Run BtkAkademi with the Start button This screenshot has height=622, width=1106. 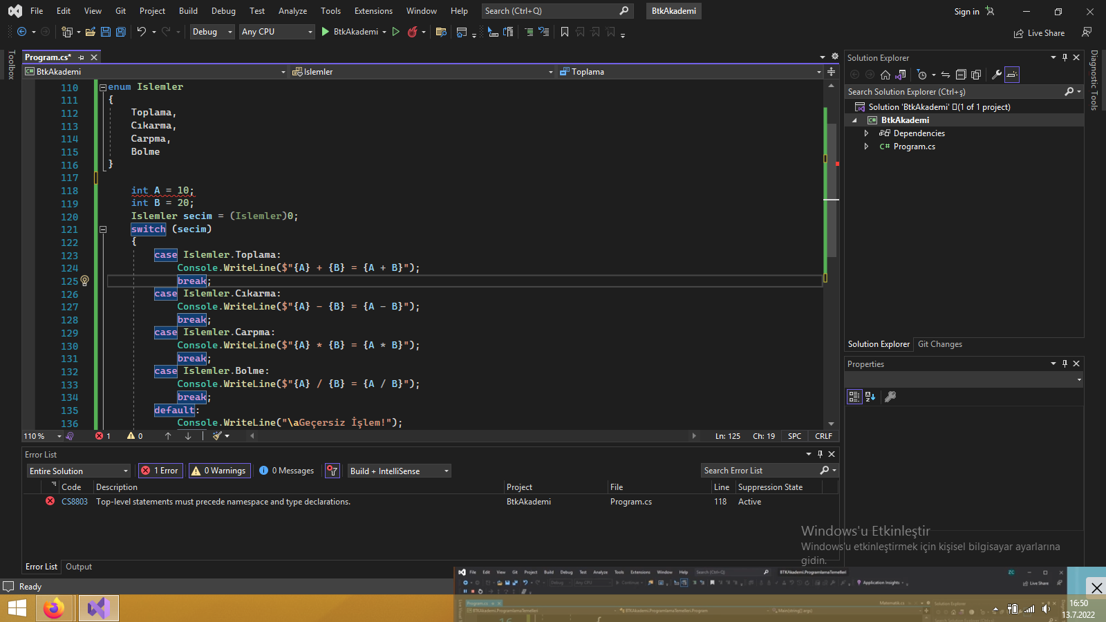(350, 32)
